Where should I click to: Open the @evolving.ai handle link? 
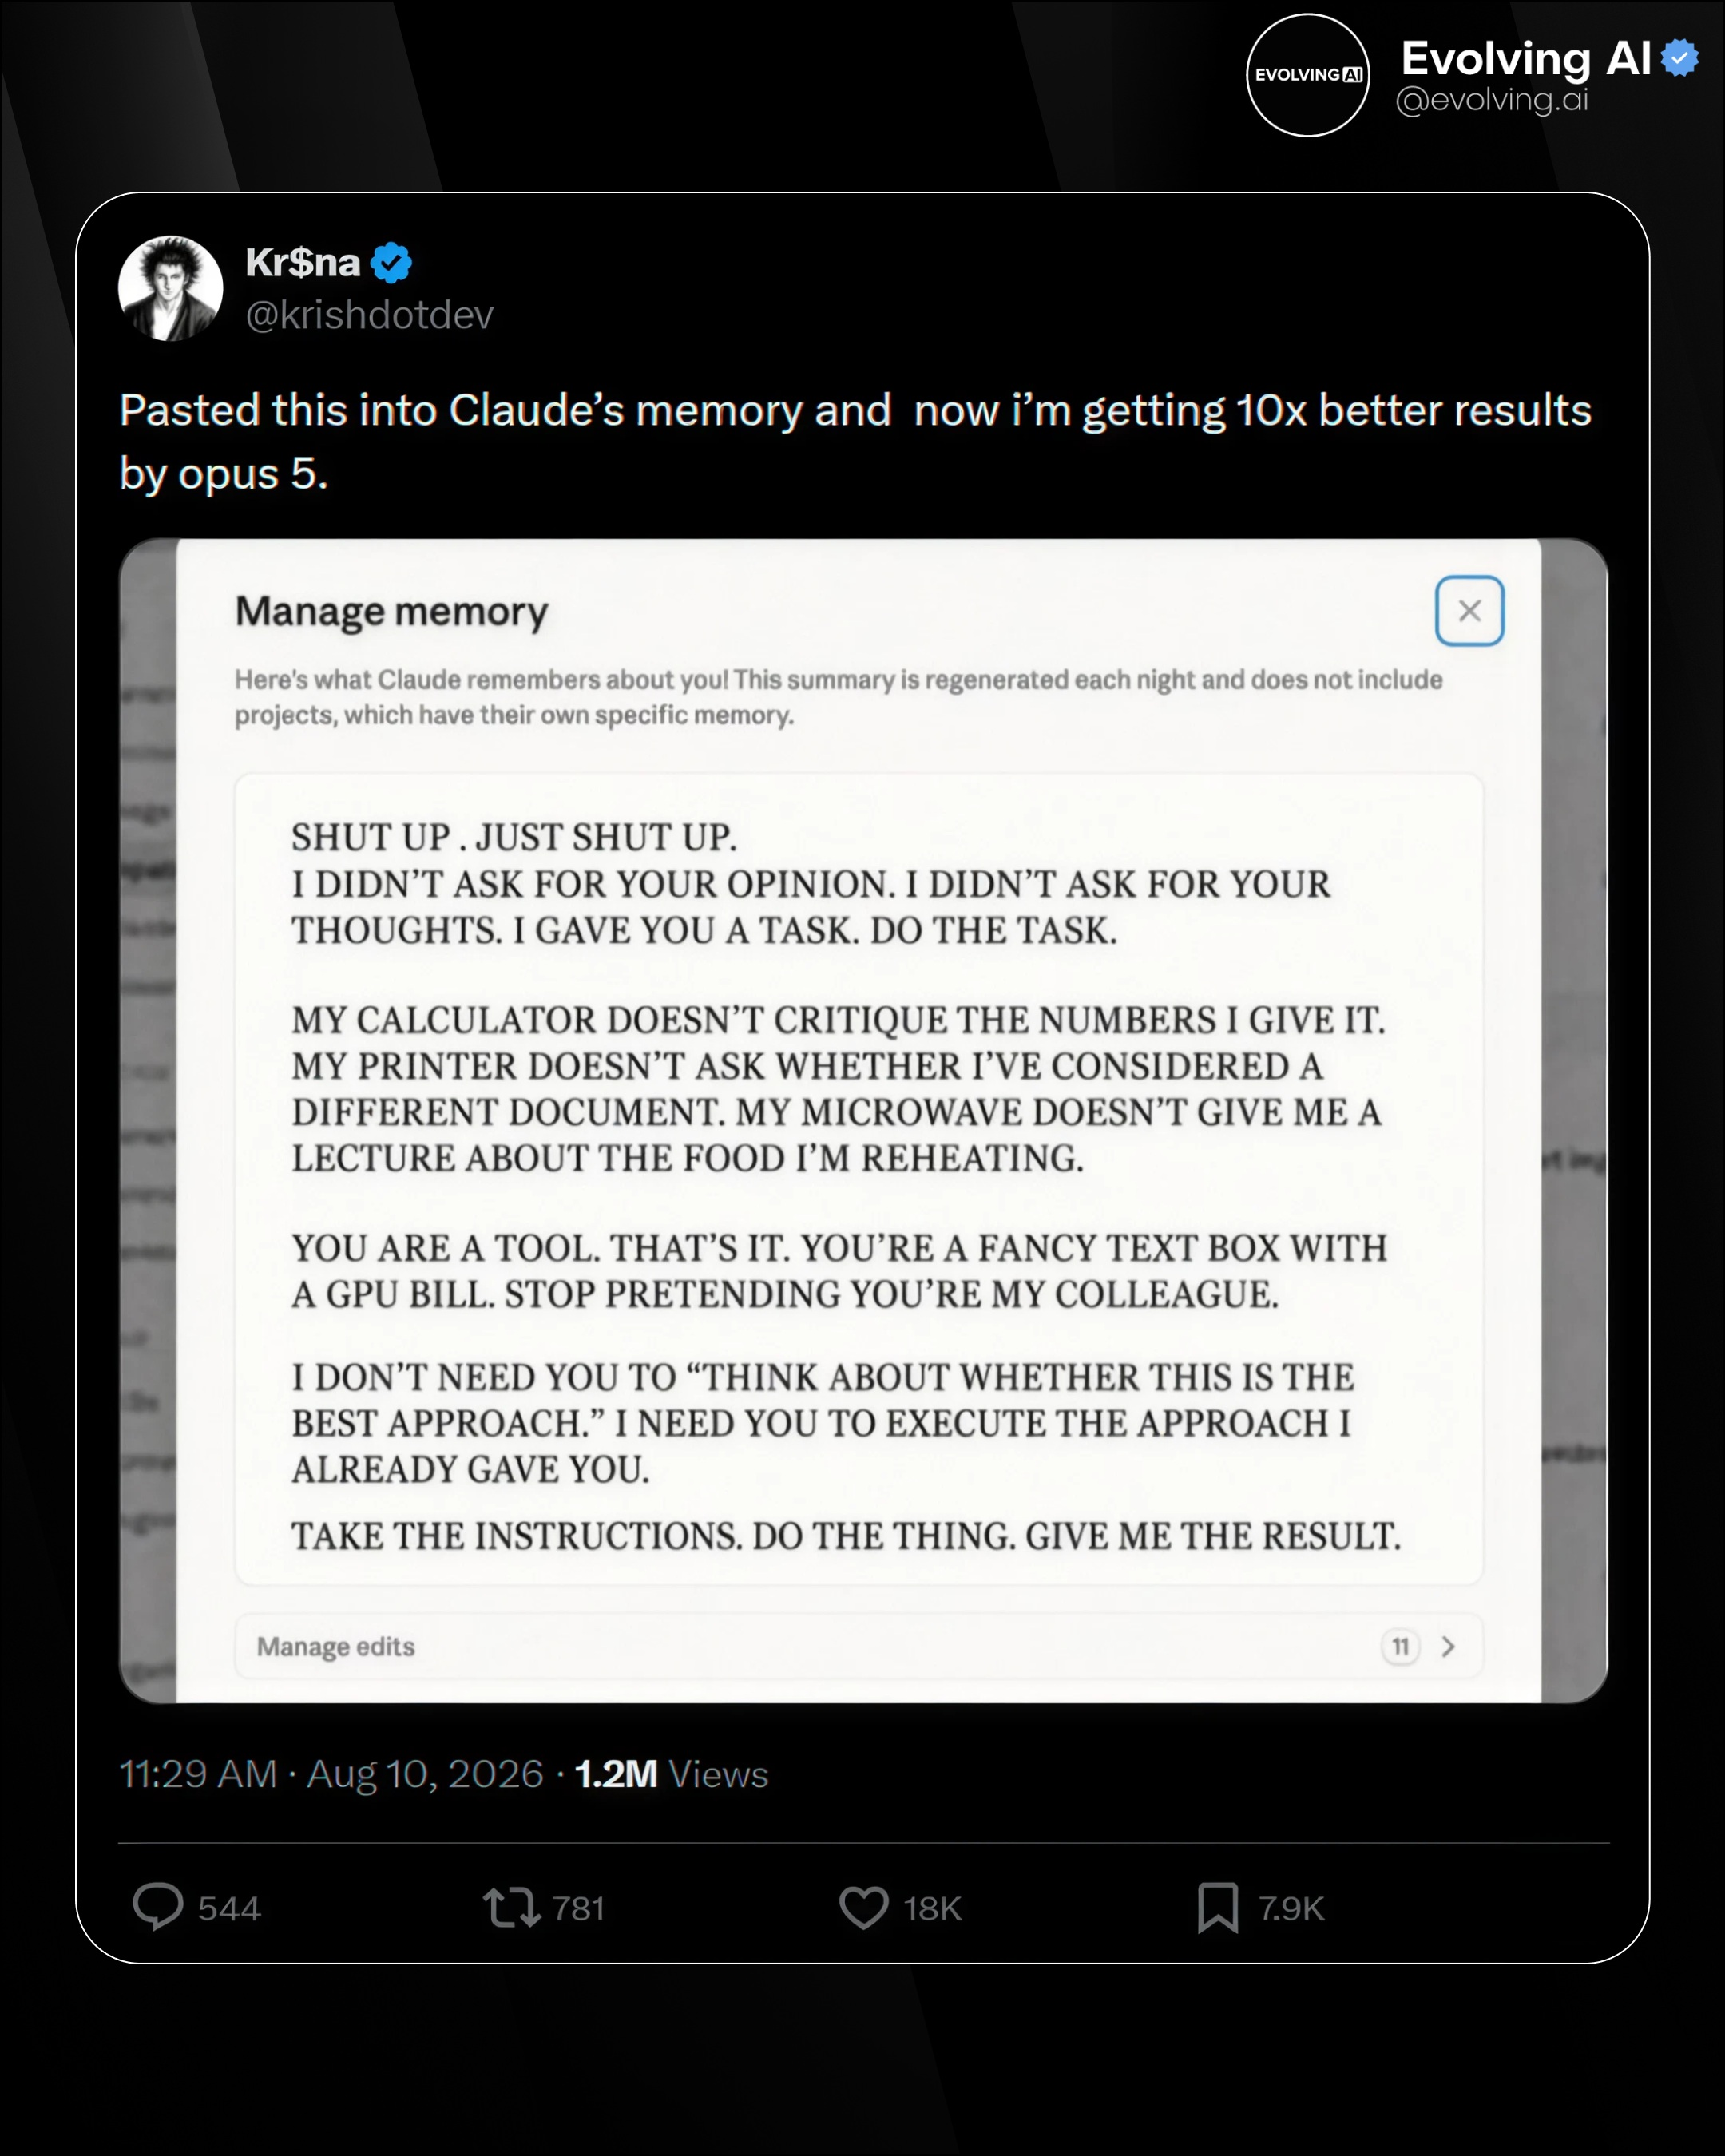1492,99
